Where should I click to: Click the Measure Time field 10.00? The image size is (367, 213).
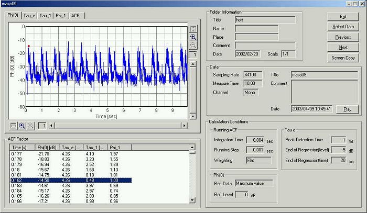(x=253, y=83)
